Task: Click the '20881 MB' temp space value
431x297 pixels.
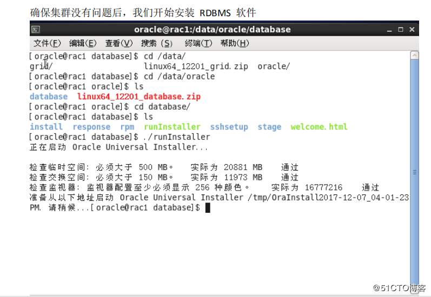Action: click(x=243, y=167)
